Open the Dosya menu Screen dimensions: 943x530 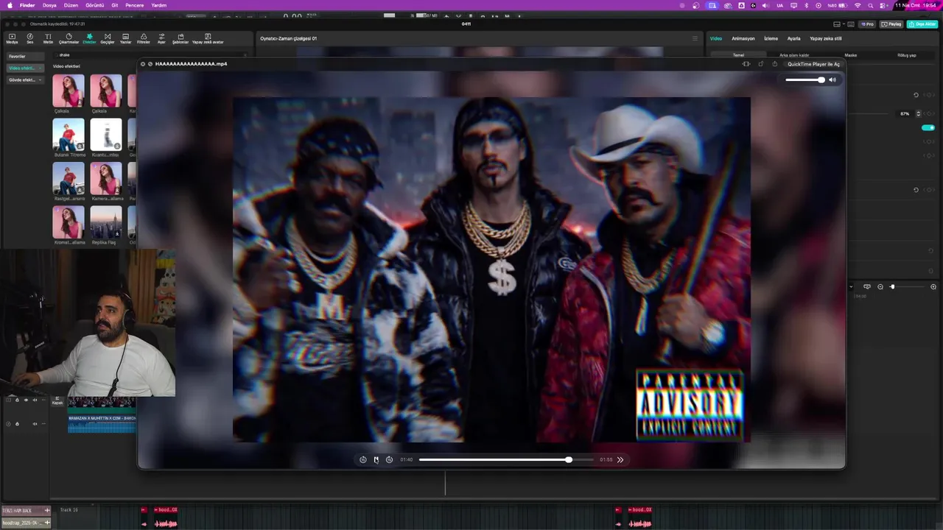49,5
